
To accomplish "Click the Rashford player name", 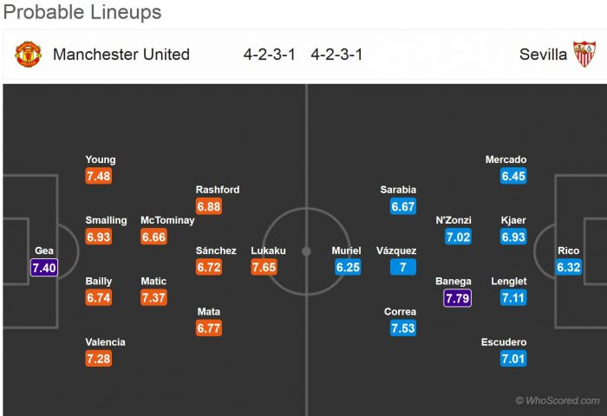I will click(x=218, y=190).
